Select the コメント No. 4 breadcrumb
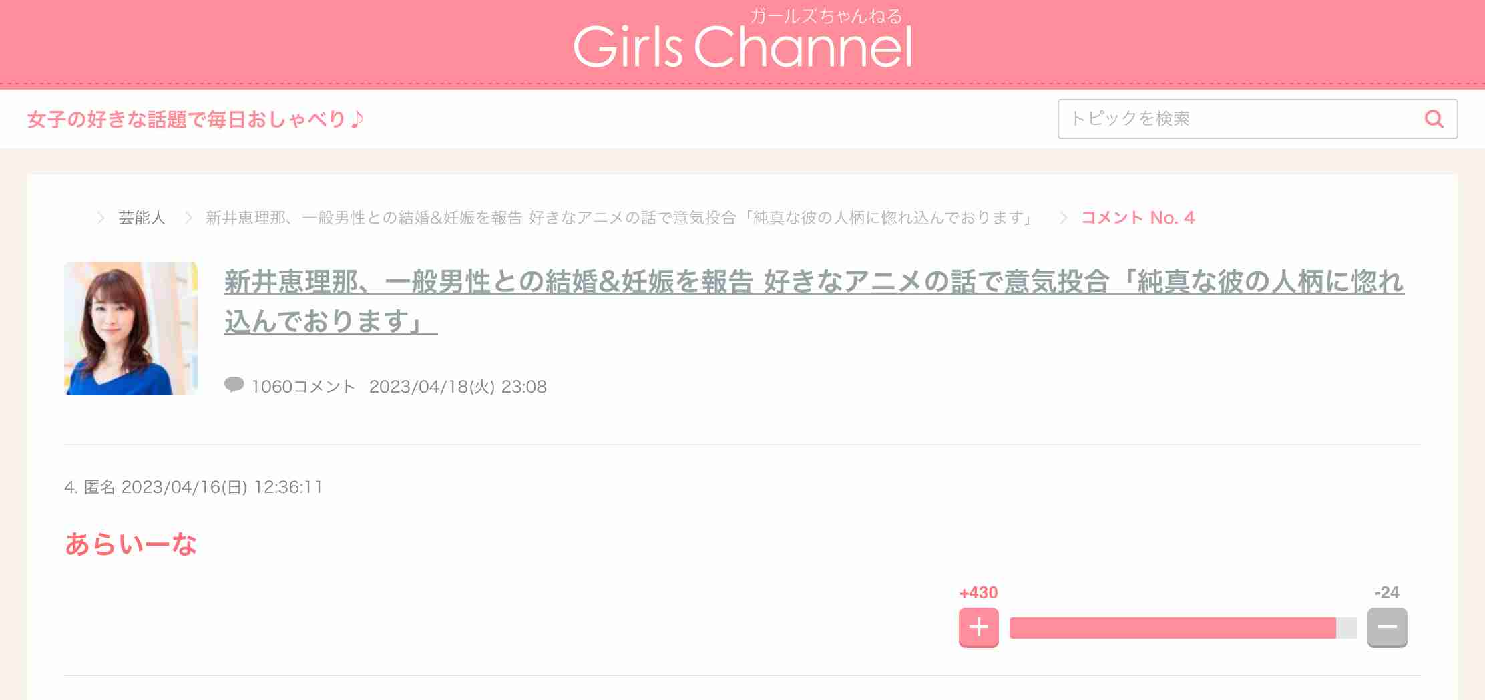Viewport: 1485px width, 700px height. point(1138,218)
